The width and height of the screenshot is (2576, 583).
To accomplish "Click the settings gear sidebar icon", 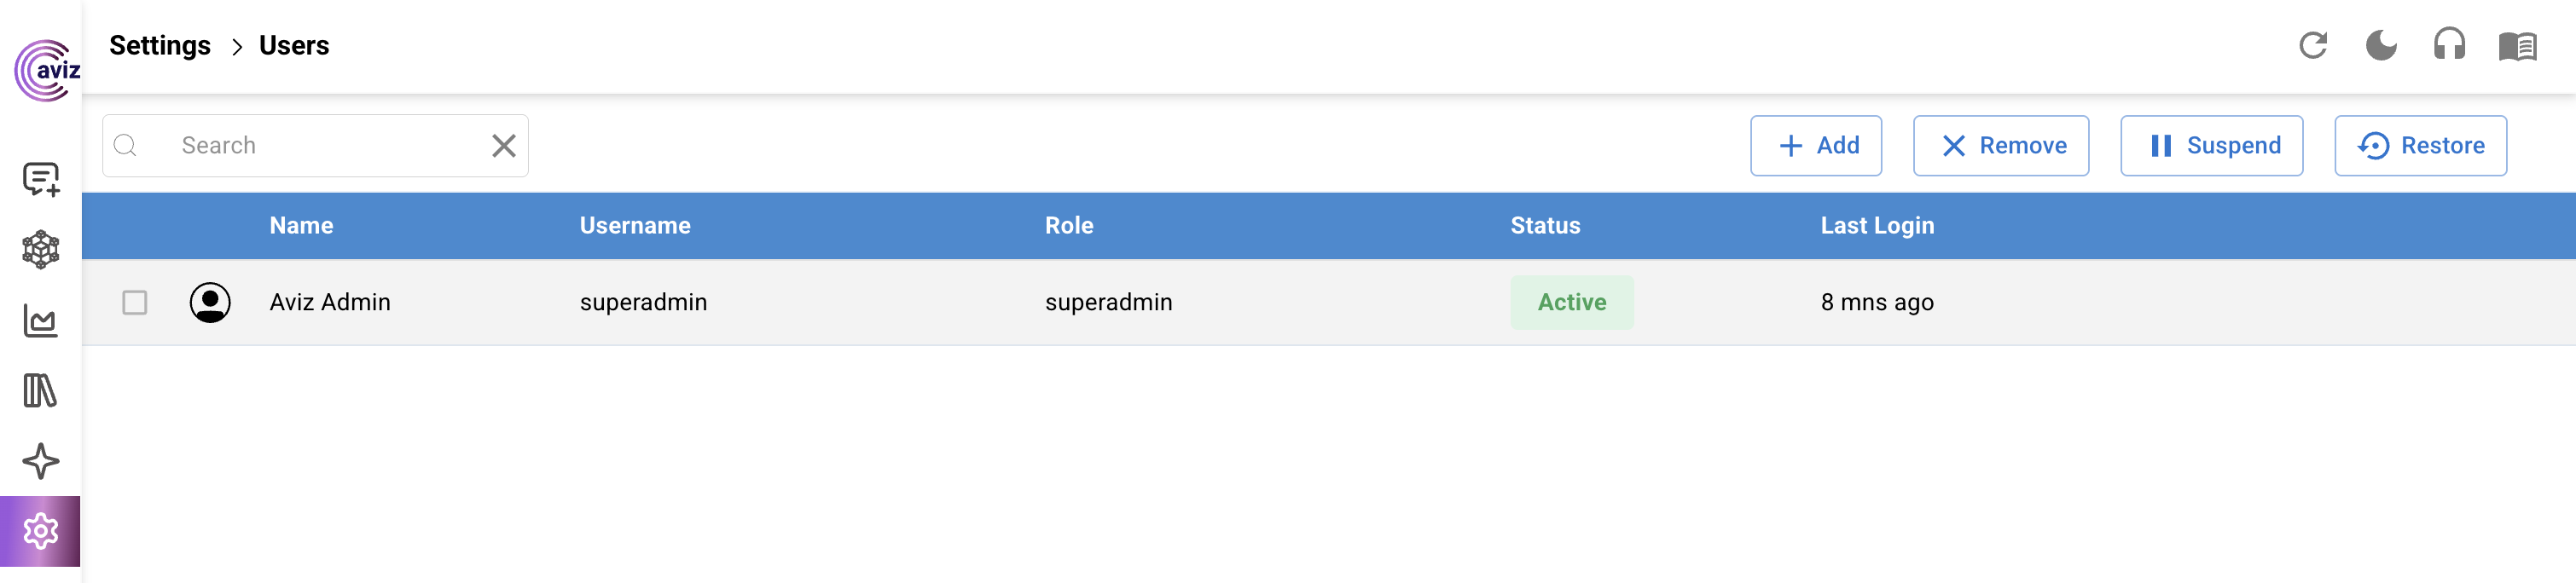I will point(41,531).
